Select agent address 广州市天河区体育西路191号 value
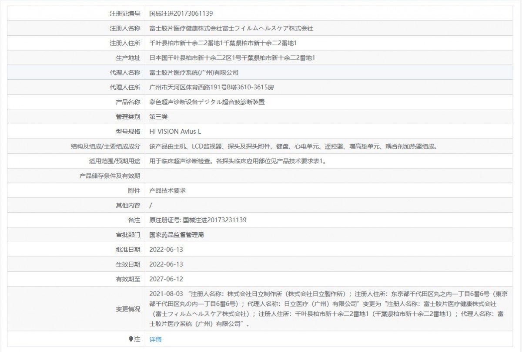Viewport: 522px width, 352px height. pos(211,87)
